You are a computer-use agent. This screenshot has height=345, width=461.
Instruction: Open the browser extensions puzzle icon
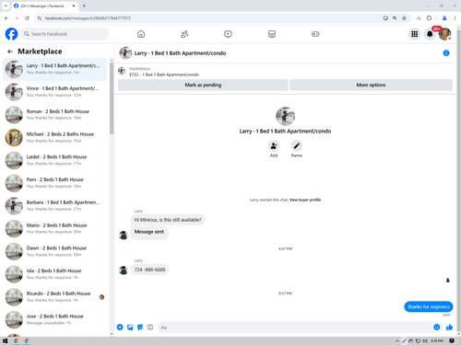(429, 18)
